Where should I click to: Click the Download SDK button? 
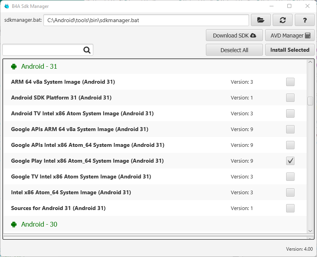click(234, 36)
